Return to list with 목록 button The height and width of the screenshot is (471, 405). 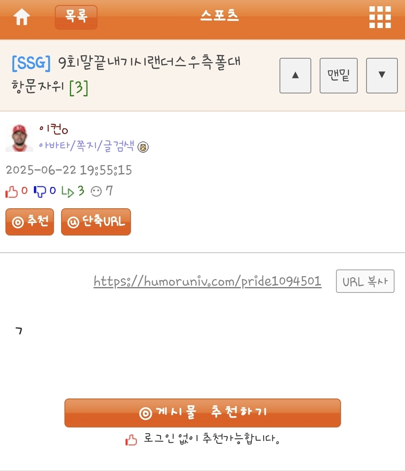point(76,17)
